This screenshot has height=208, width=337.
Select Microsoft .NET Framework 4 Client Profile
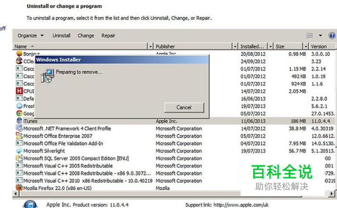(x=67, y=128)
